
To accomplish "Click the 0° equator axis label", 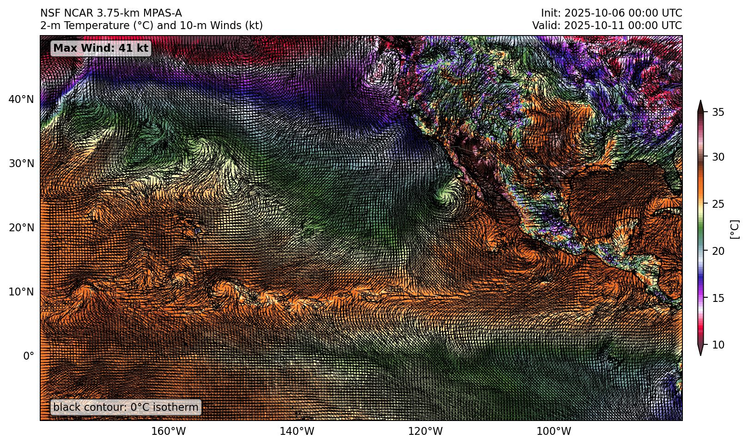I will [29, 356].
